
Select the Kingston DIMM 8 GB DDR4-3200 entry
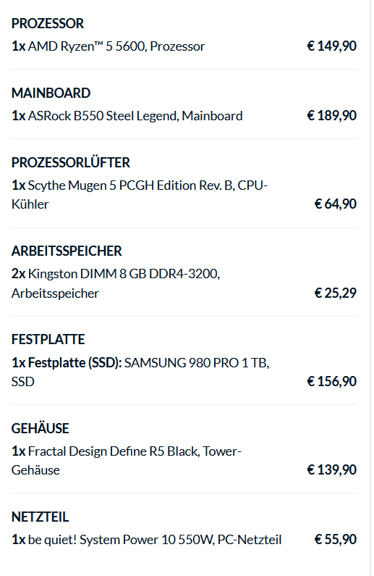click(x=116, y=283)
